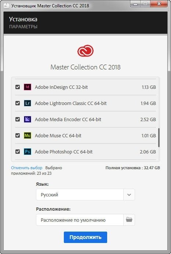Click the Продолжить button
Screen dimensions: 171x254
click(x=85, y=237)
